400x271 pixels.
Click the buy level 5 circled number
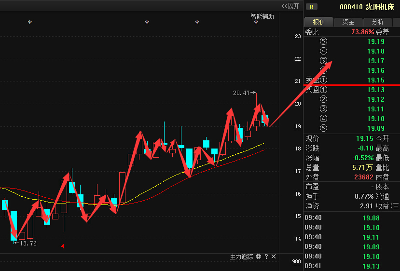323,128
